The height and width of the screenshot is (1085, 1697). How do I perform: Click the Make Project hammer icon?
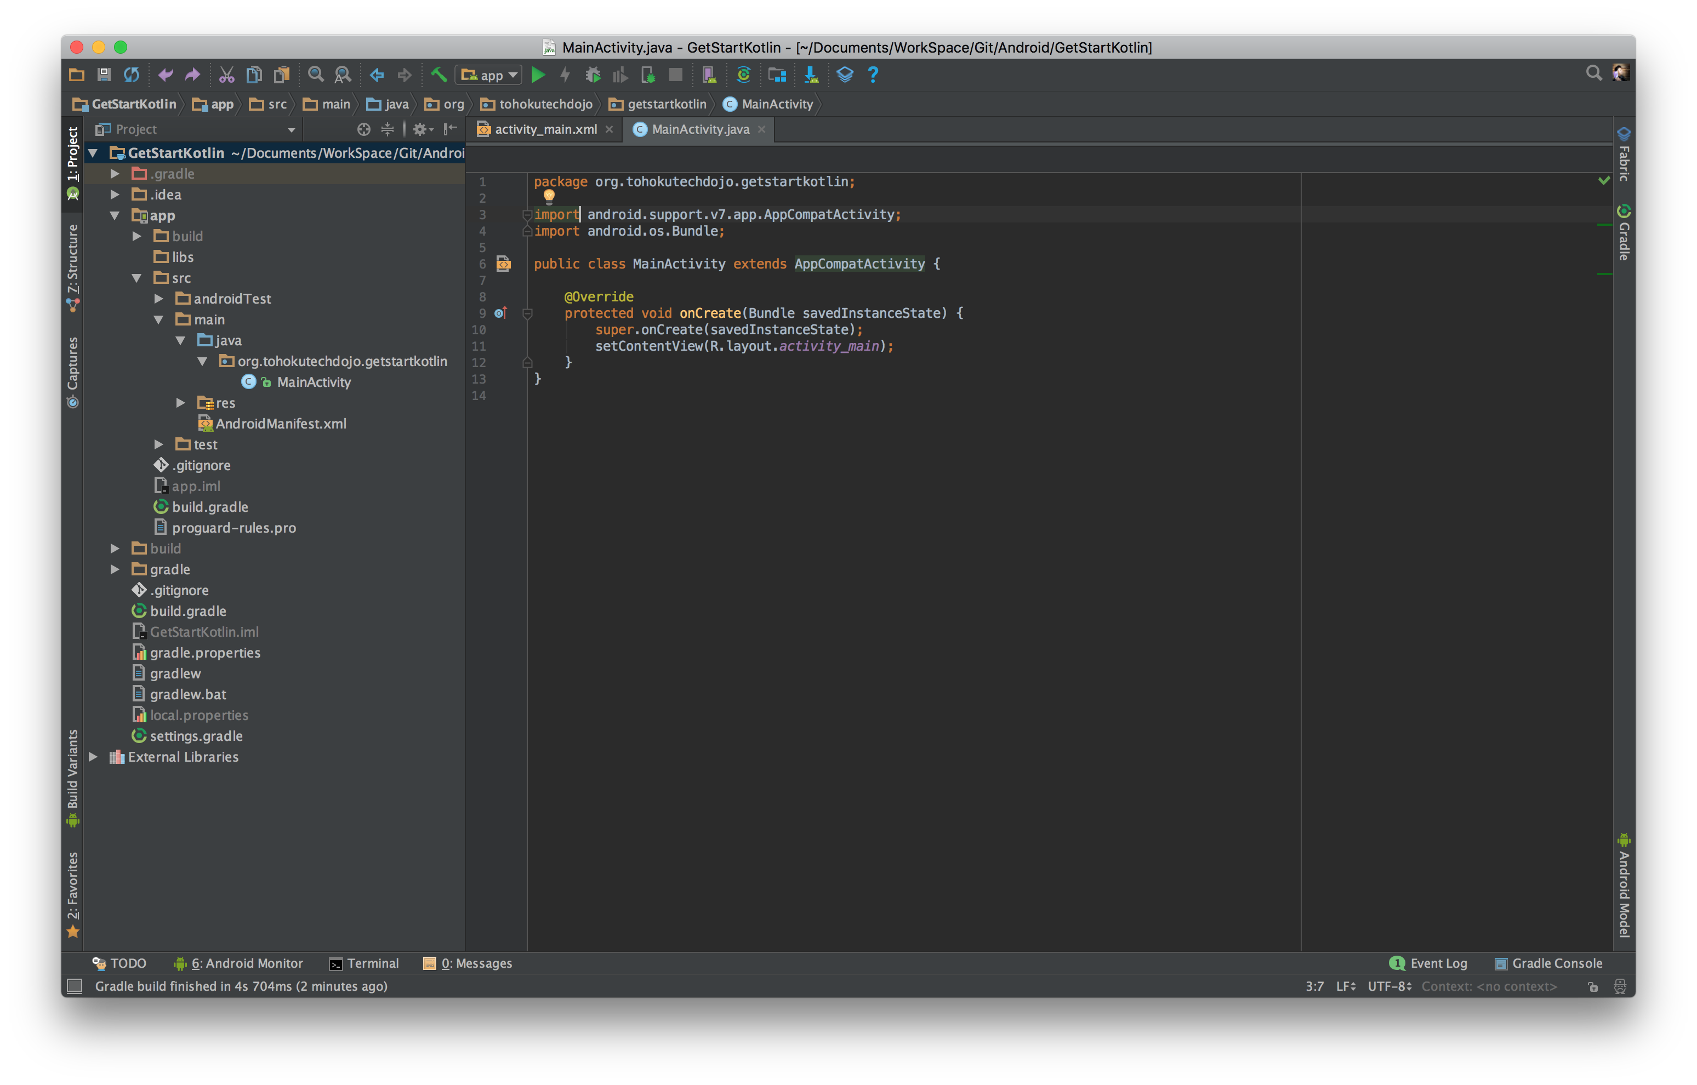point(439,75)
